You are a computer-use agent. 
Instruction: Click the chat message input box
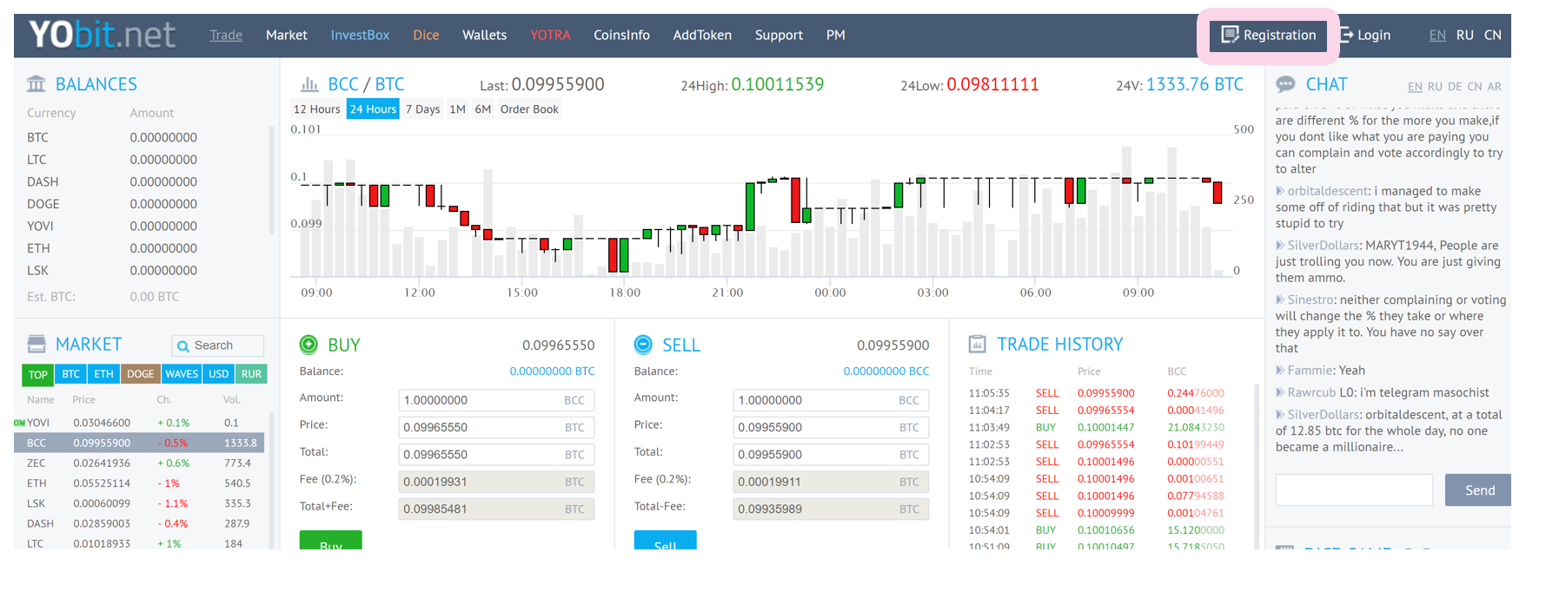tap(1354, 490)
